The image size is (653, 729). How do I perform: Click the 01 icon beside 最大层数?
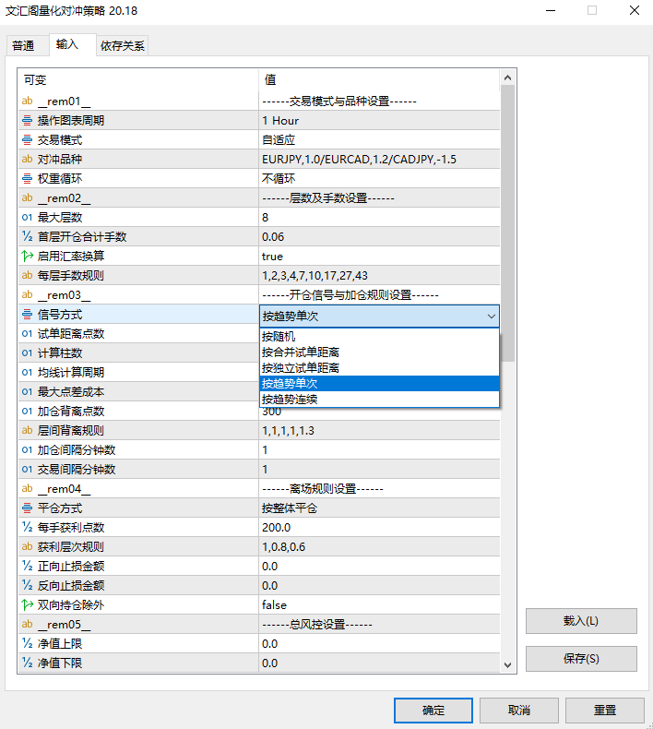(x=27, y=218)
